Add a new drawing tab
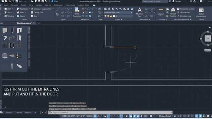Screen dimensions: 212x119 coord(39,23)
